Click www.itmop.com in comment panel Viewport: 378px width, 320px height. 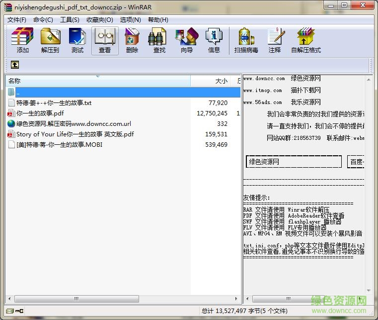(263, 91)
